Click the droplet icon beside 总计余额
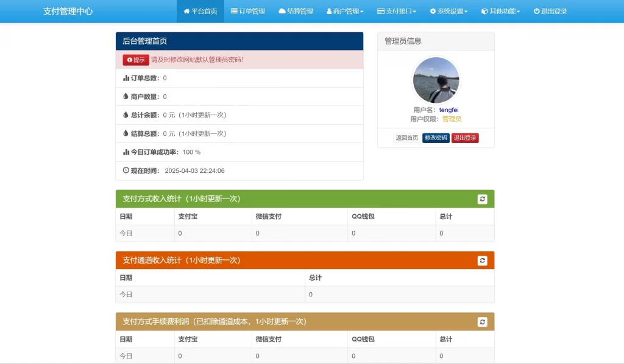Screen dimensions: 624x364 pos(126,115)
